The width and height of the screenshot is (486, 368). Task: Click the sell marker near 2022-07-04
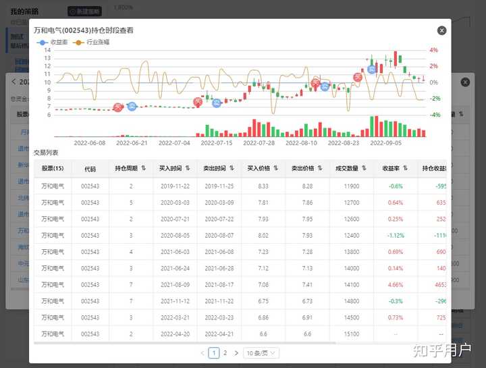point(198,102)
